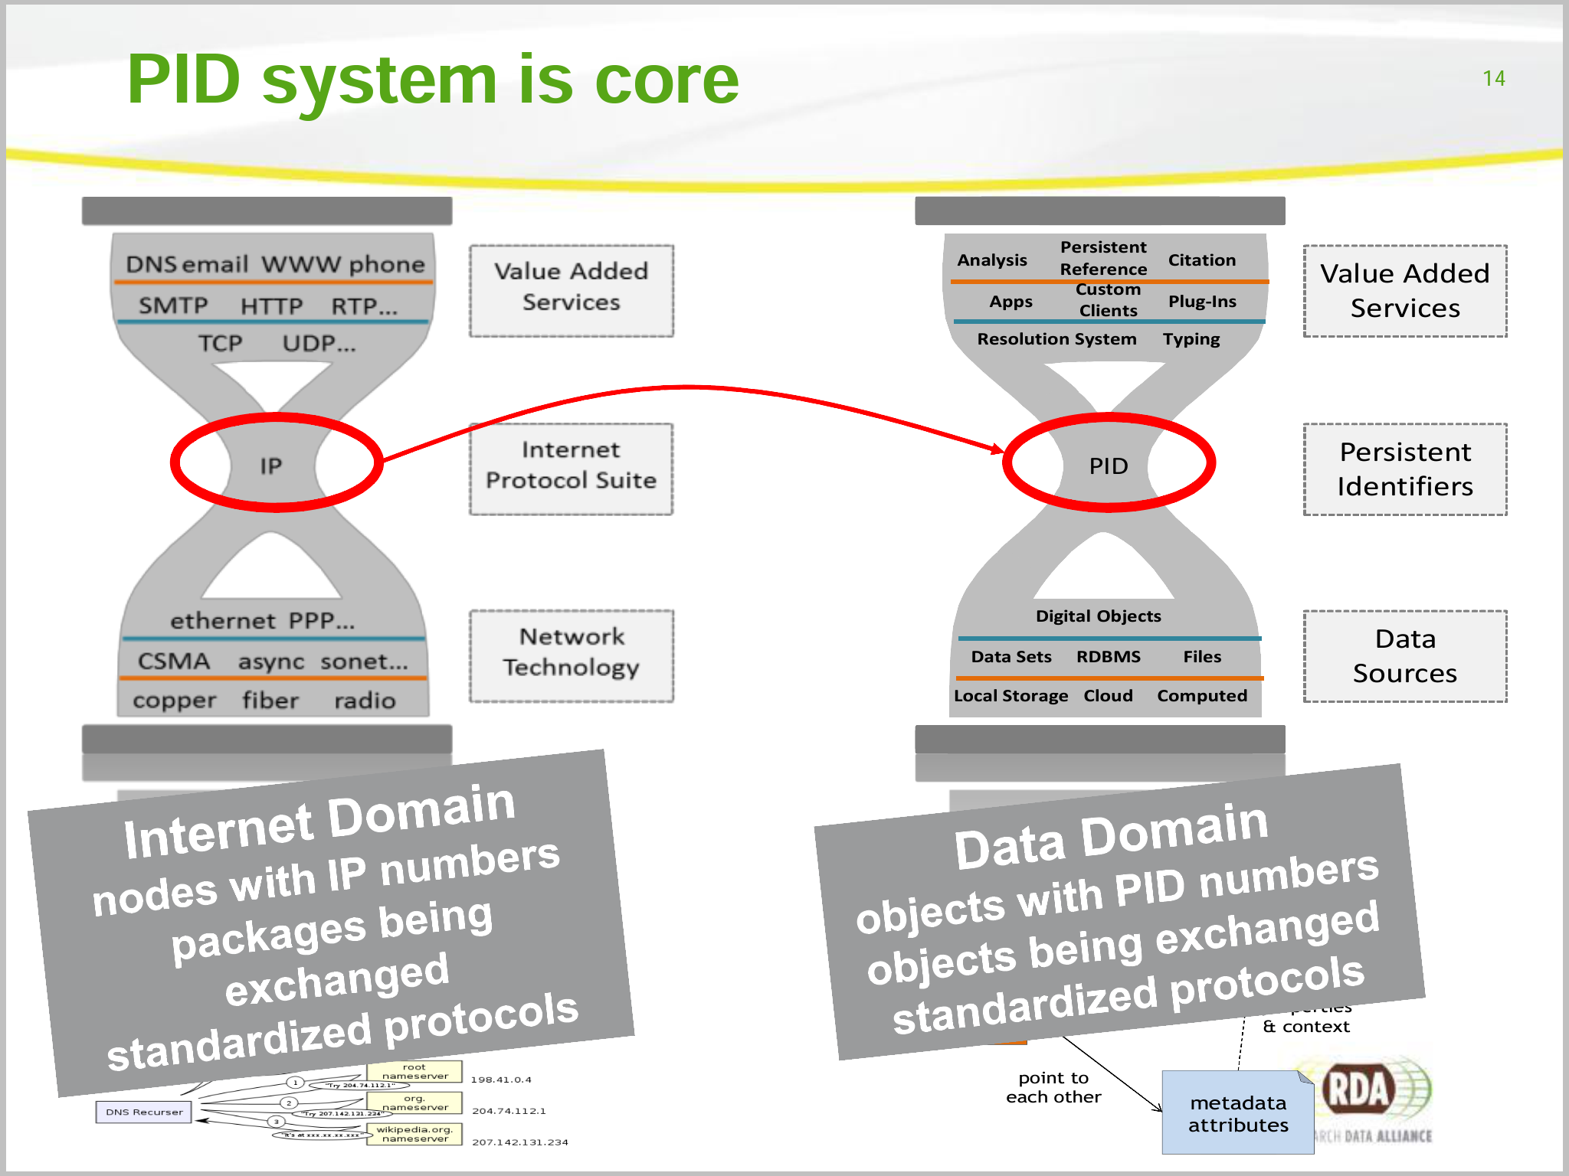Click the 'Typing' label
The width and height of the screenshot is (1569, 1176).
coord(1191,339)
